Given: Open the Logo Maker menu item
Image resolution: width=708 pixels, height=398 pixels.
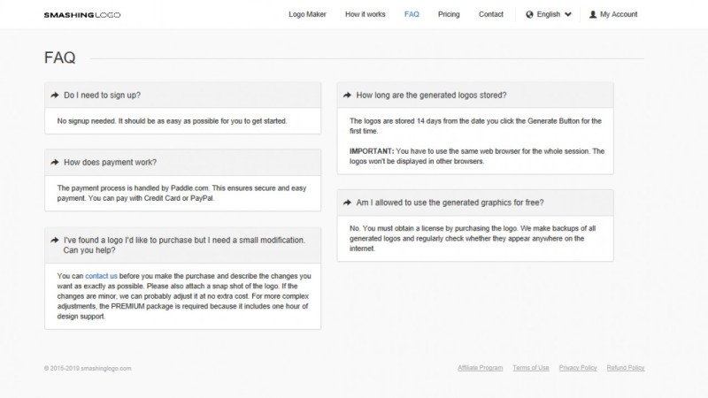Looking at the screenshot, I should [307, 15].
